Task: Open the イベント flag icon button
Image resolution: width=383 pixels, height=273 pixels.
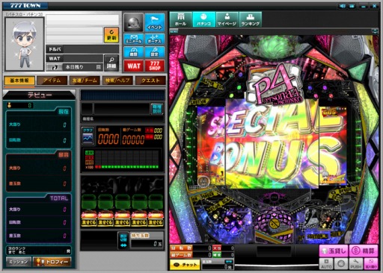Action: coord(154,22)
